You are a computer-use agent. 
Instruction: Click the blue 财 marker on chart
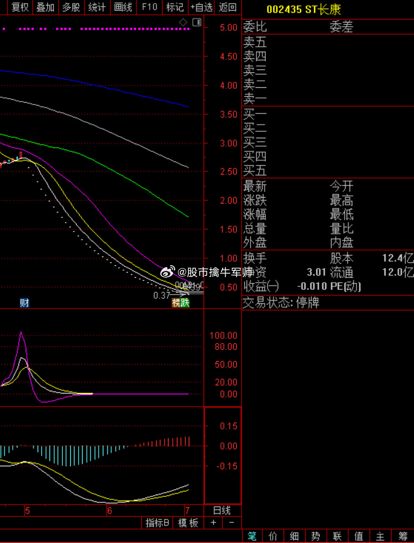tap(25, 303)
